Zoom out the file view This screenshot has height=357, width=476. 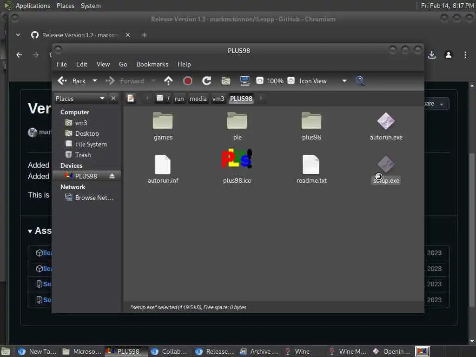[x=259, y=80]
